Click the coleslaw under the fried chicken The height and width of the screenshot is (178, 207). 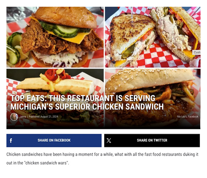(x=60, y=59)
